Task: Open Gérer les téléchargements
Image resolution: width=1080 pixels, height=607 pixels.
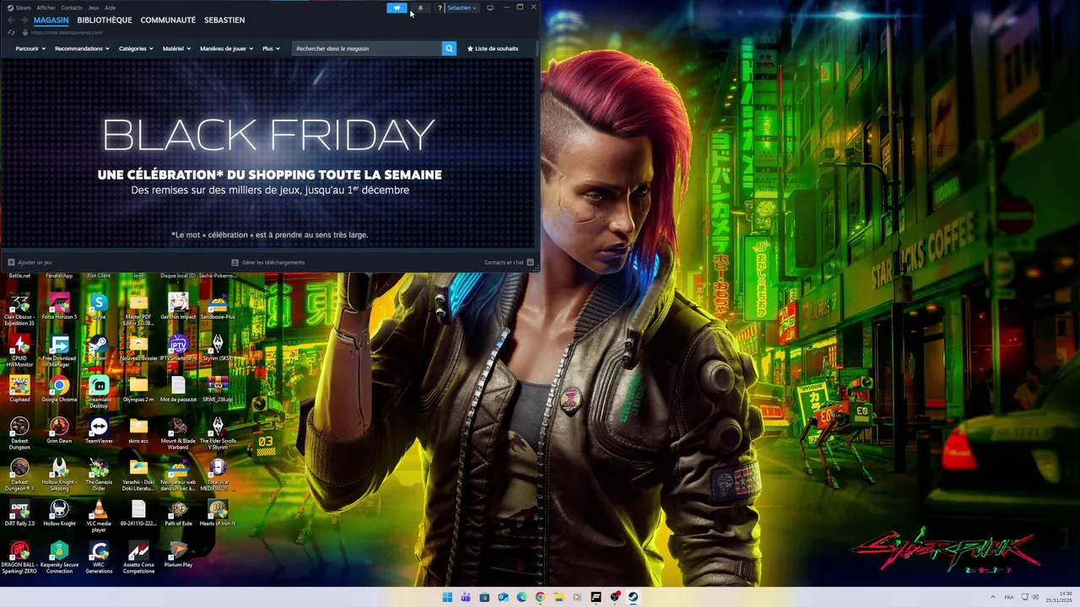Action: point(268,262)
